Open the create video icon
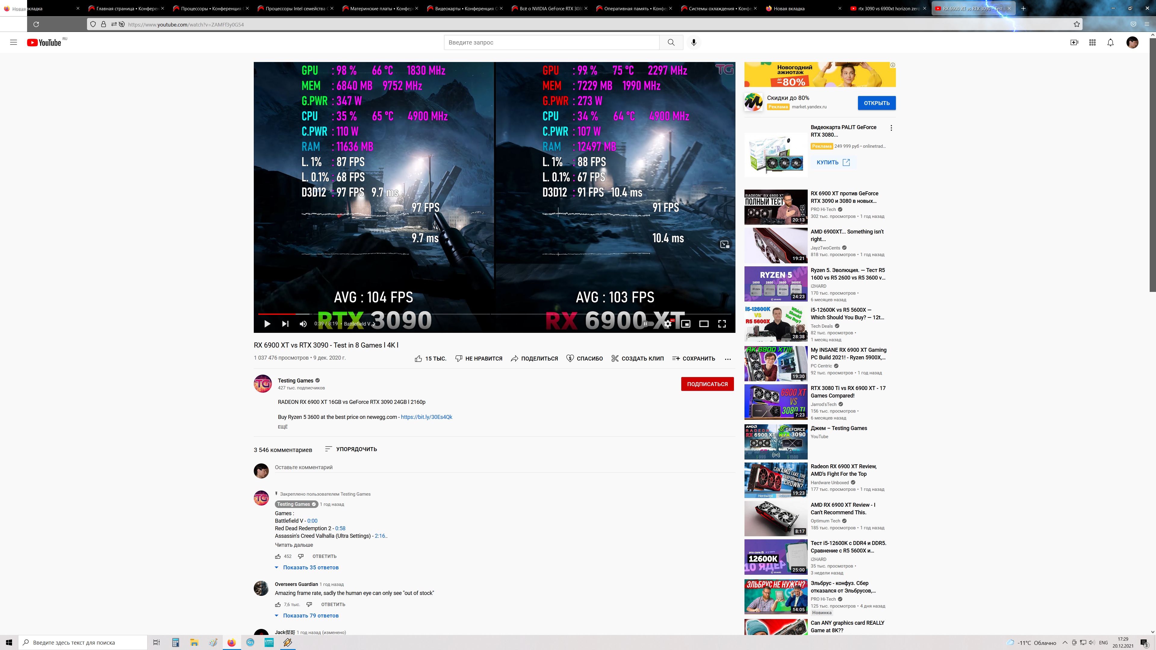The width and height of the screenshot is (1156, 650). click(1074, 42)
